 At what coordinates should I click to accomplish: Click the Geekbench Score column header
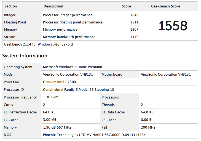[x=165, y=6]
